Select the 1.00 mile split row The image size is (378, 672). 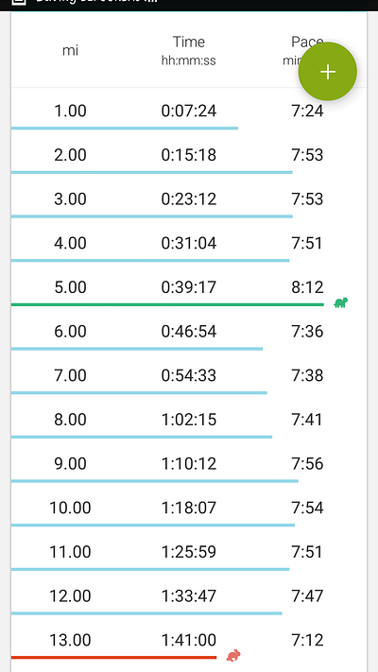[x=189, y=111]
